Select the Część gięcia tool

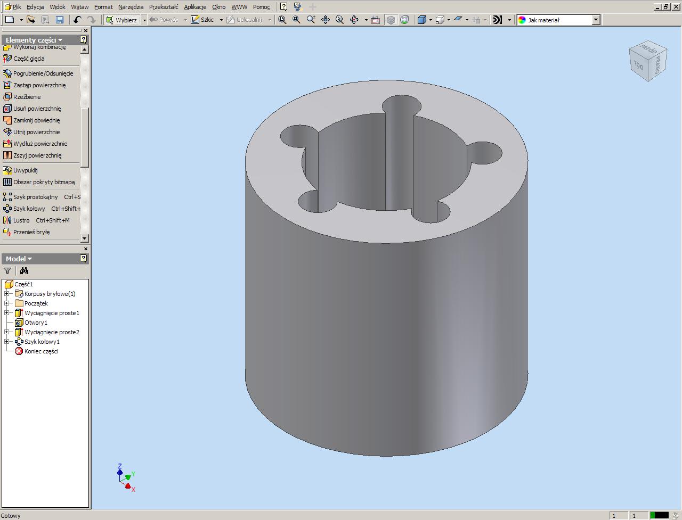point(23,59)
